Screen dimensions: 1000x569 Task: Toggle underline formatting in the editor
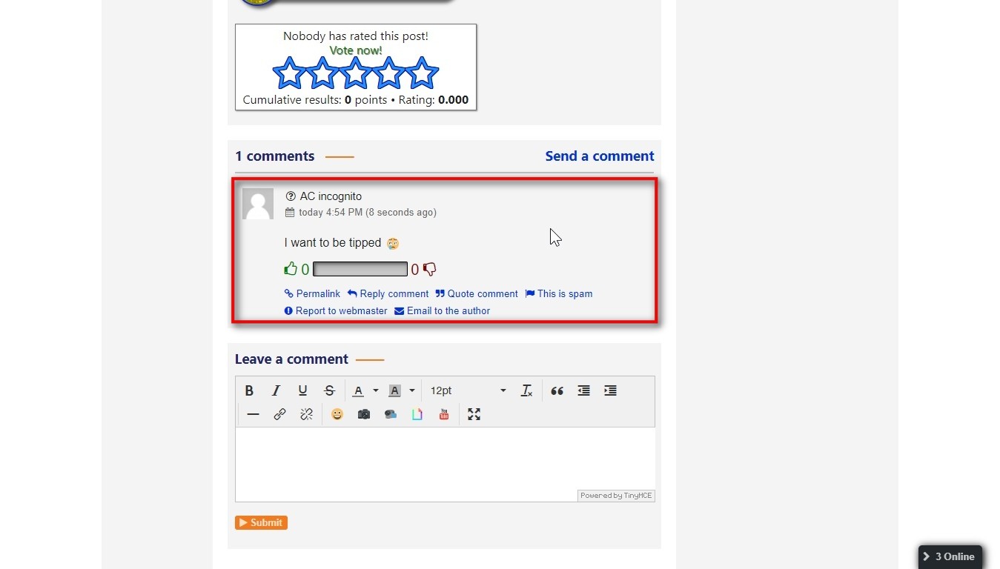click(302, 390)
